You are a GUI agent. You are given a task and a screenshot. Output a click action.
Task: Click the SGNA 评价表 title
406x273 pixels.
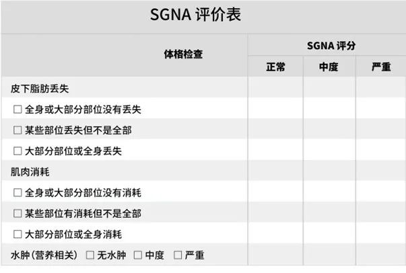click(x=195, y=15)
